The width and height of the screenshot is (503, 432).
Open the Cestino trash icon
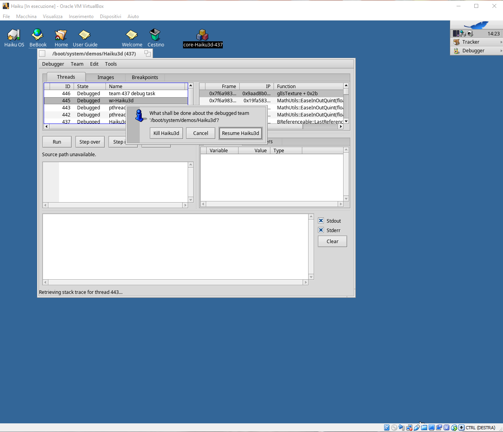tap(155, 35)
